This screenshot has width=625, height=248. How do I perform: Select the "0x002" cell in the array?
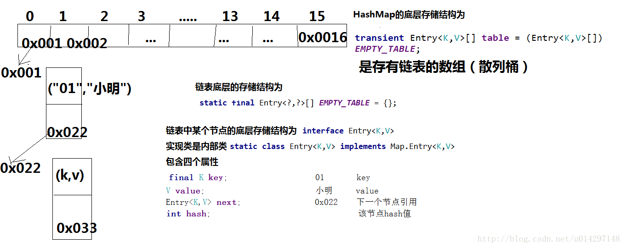pyautogui.click(x=87, y=43)
